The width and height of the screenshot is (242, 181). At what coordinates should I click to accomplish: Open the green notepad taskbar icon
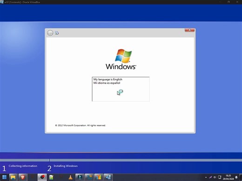(x=51, y=177)
